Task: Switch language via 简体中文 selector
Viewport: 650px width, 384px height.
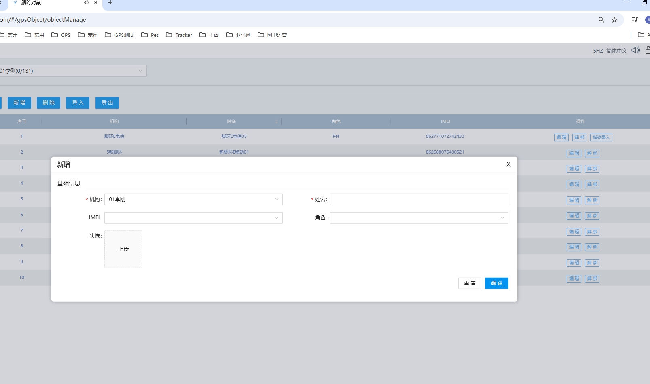Action: pyautogui.click(x=616, y=51)
